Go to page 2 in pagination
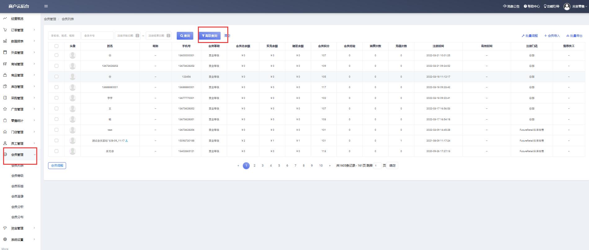 (x=254, y=166)
